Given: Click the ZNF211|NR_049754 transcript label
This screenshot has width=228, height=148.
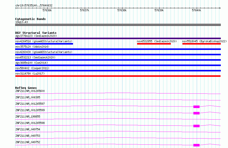Looking at the screenshot, I should click(28, 129).
